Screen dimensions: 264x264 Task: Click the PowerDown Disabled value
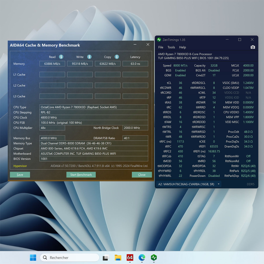click(214, 176)
